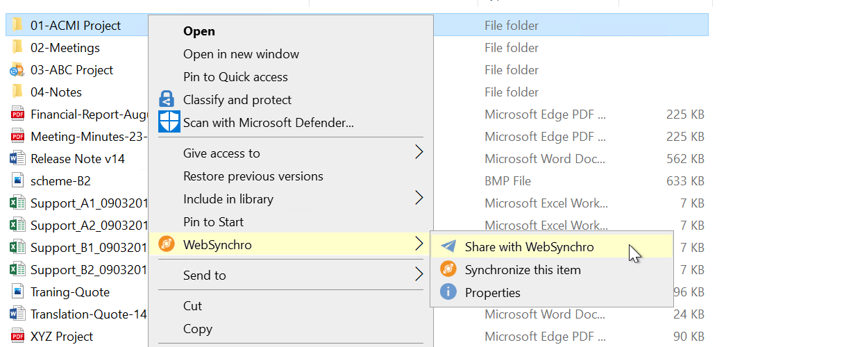The width and height of the screenshot is (860, 347).
Task: Select the Release Note v14 file name
Action: pyautogui.click(x=78, y=158)
